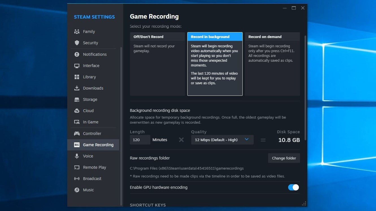The width and height of the screenshot is (376, 211).
Task: Click the Cloud icon in sidebar
Action: click(77, 111)
